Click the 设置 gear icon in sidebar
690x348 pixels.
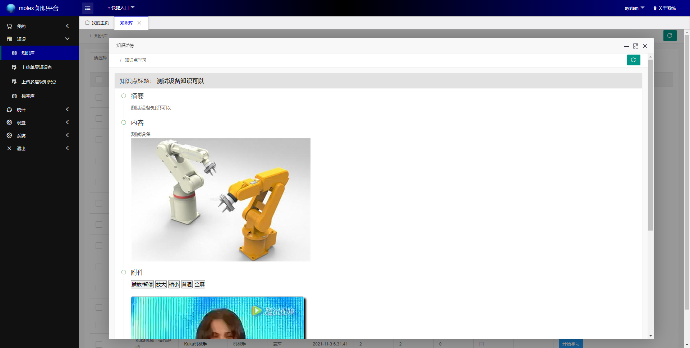[x=9, y=122]
